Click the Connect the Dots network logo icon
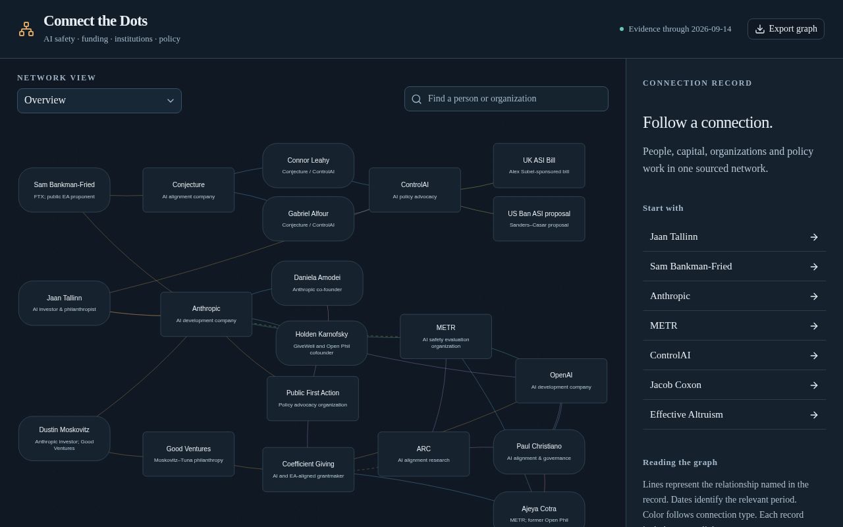Image resolution: width=843 pixels, height=527 pixels. pos(26,29)
